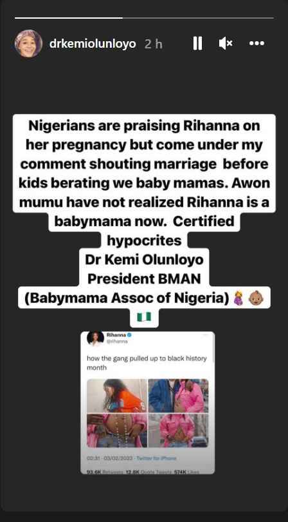Screen dimensions: 288x522
Task: Click the 2 h timestamp
Action: click(153, 44)
